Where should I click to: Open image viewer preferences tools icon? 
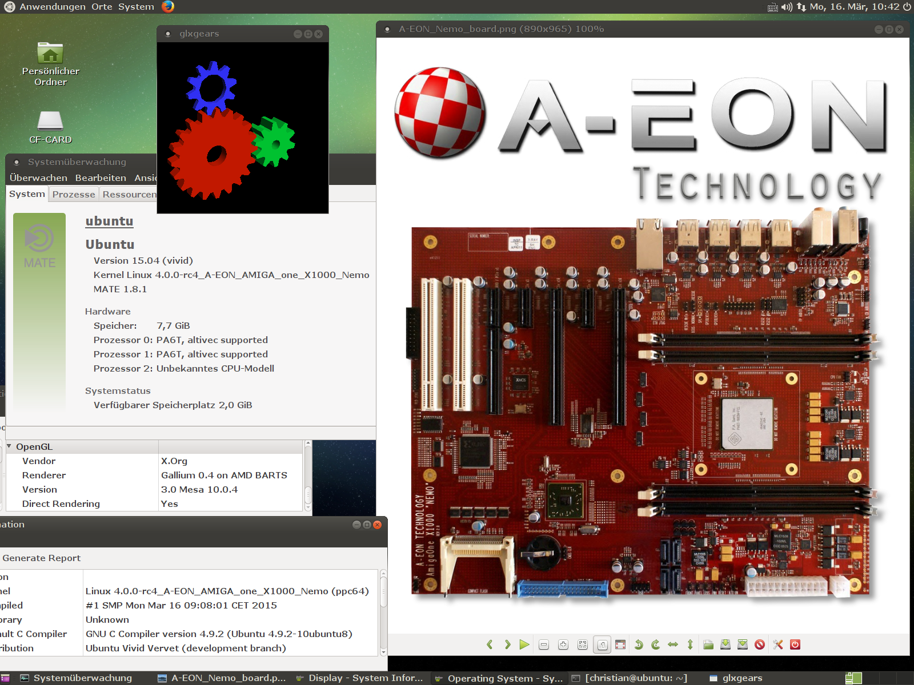pyautogui.click(x=778, y=644)
